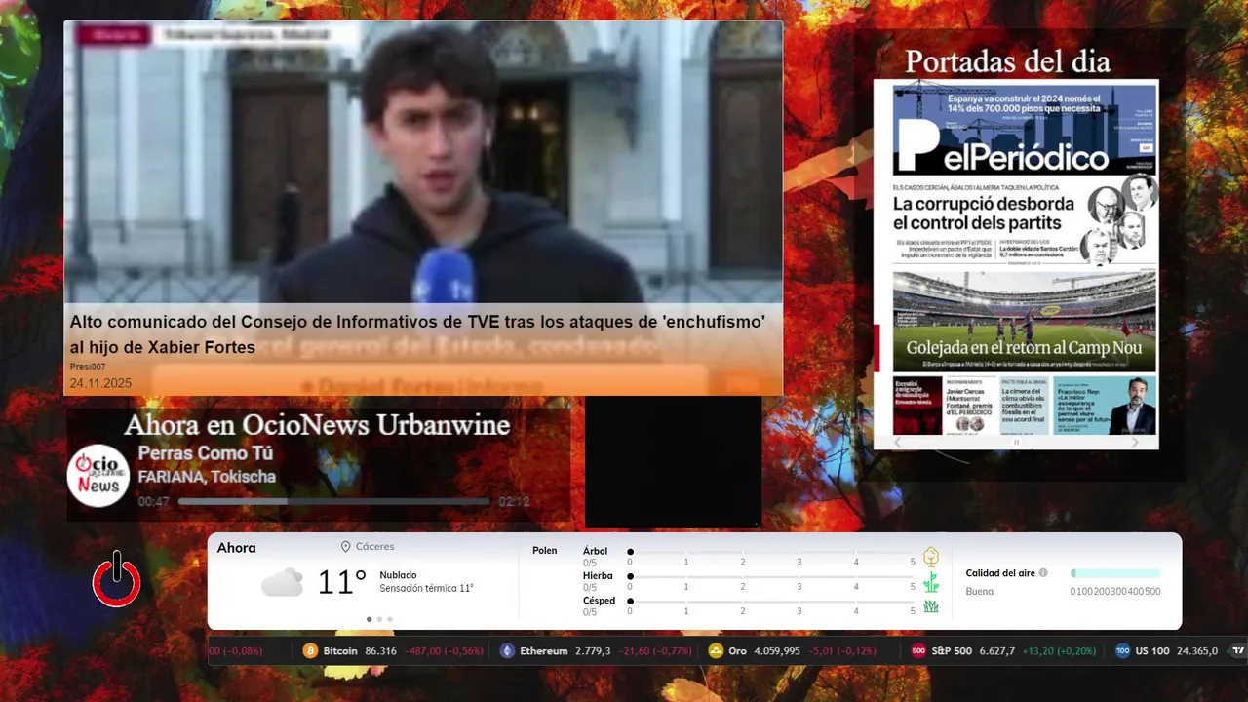Click the Hierba pollen level slider

pos(771,576)
